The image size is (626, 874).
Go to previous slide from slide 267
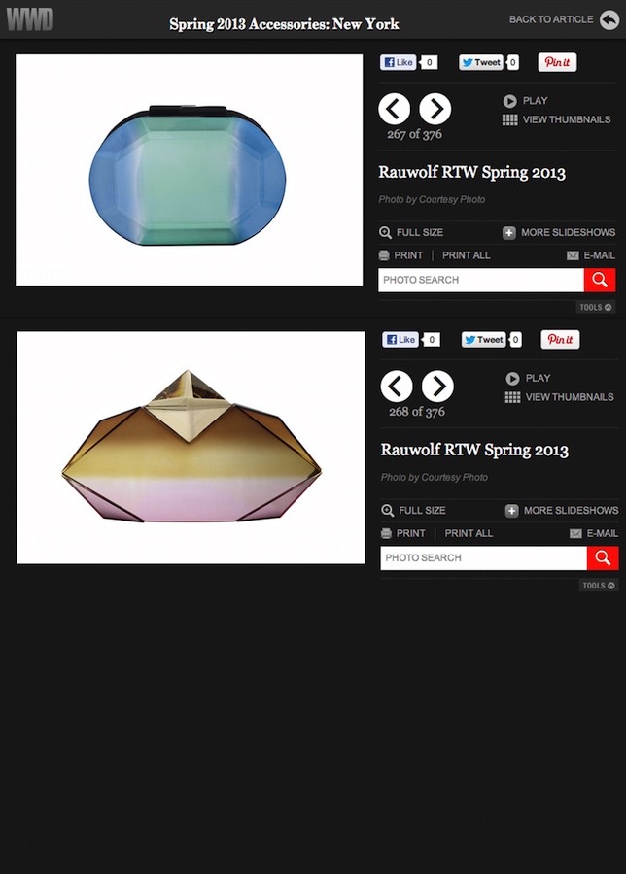click(x=394, y=109)
